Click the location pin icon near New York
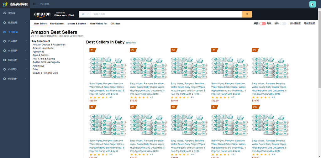This screenshot has height=158, width=321. click(55, 15)
